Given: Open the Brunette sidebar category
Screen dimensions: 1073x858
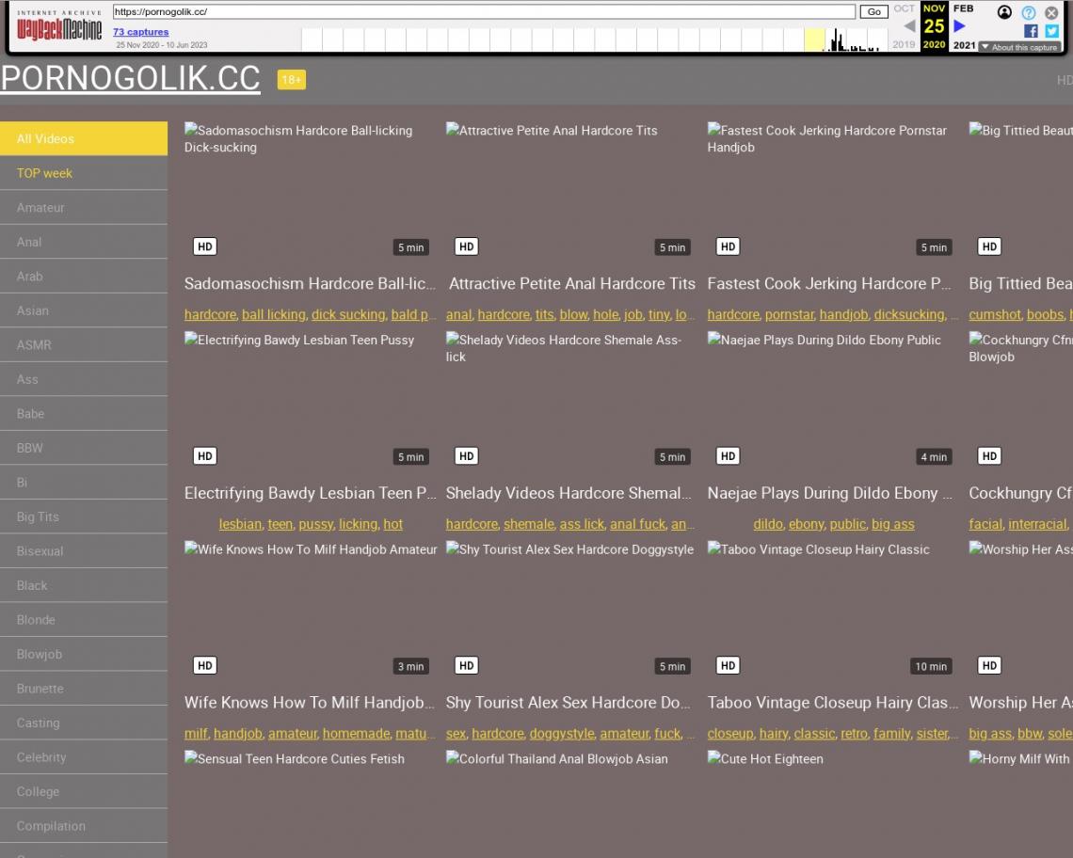Looking at the screenshot, I should point(84,689).
